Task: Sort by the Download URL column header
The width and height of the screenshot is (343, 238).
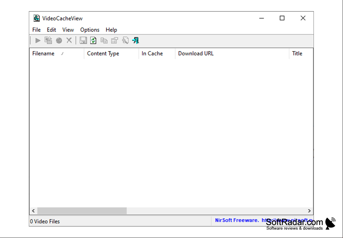Action: point(232,54)
